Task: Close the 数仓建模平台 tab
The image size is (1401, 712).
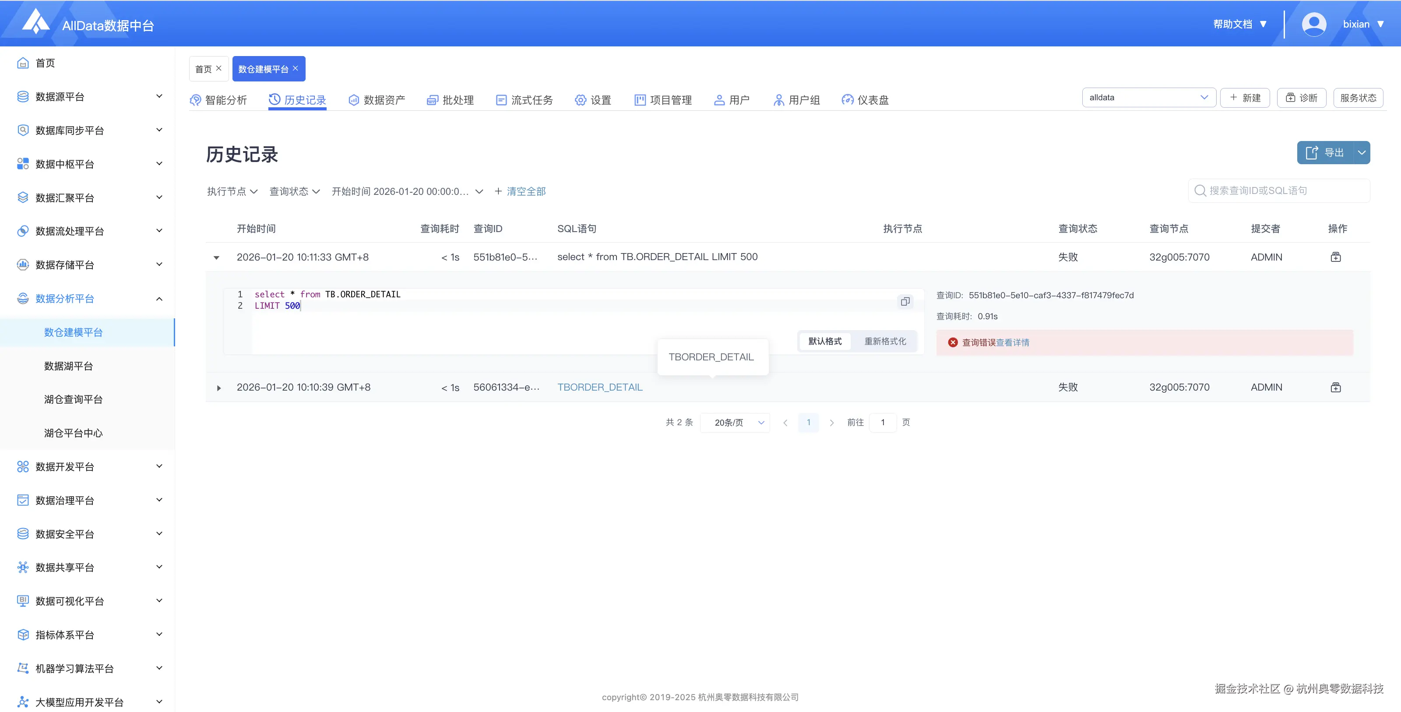Action: tap(296, 69)
